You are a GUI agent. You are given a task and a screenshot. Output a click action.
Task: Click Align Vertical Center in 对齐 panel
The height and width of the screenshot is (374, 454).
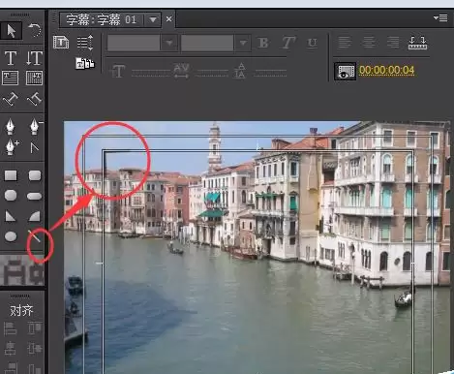tap(35, 349)
